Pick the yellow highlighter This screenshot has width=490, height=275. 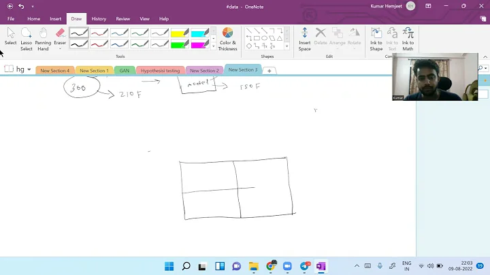pyautogui.click(x=180, y=33)
